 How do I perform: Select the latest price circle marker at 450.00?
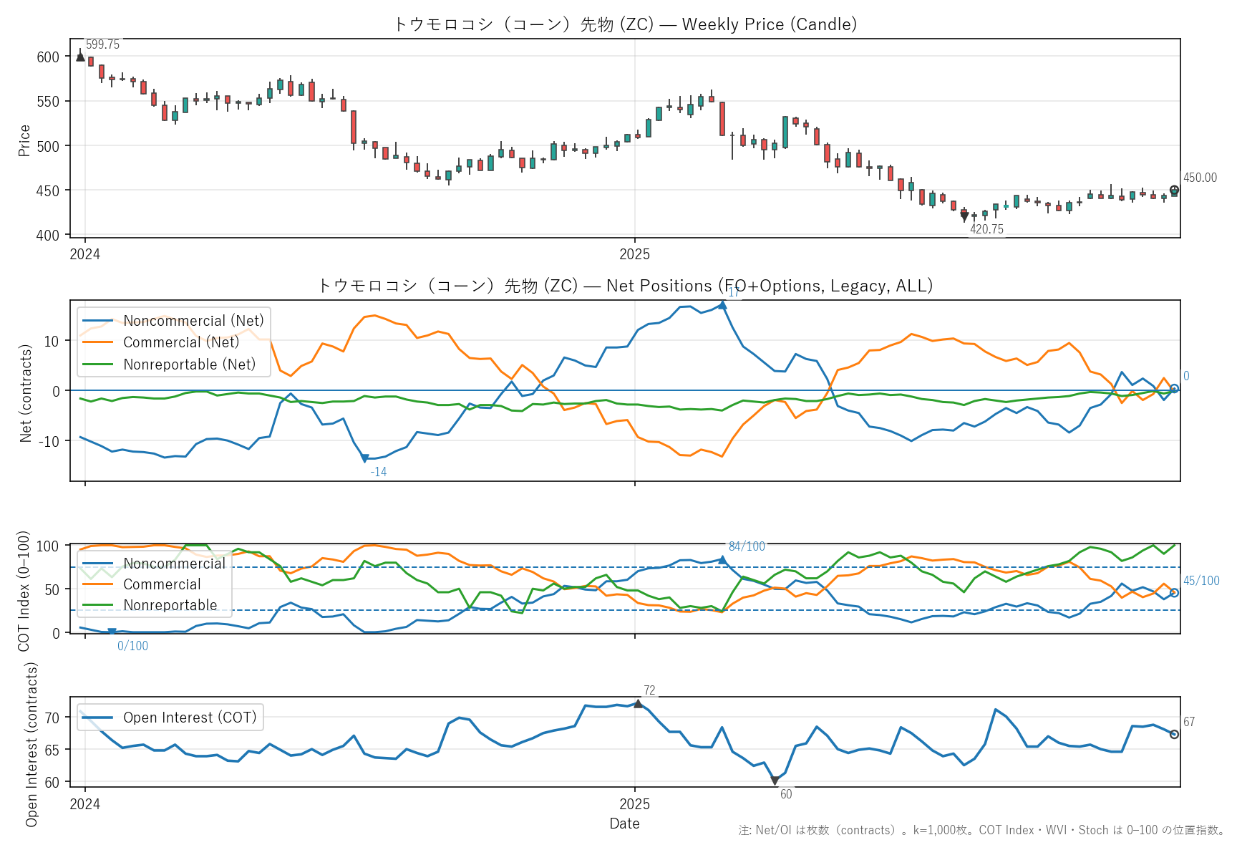pyautogui.click(x=1174, y=190)
